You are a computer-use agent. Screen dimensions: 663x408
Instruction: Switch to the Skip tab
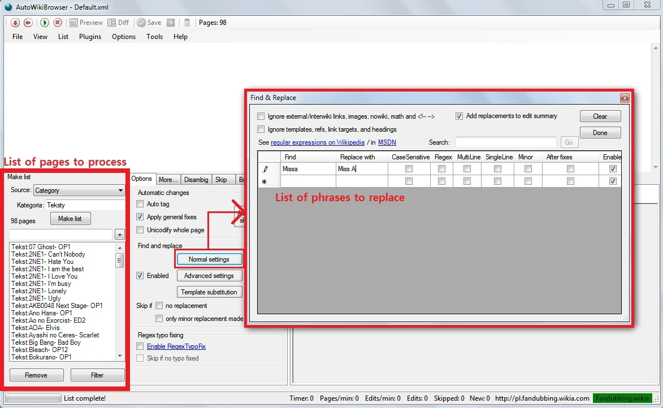(x=221, y=180)
